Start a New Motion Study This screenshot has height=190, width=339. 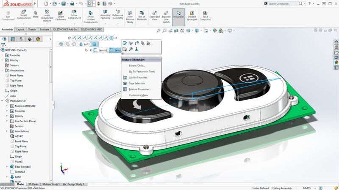pos(130,17)
